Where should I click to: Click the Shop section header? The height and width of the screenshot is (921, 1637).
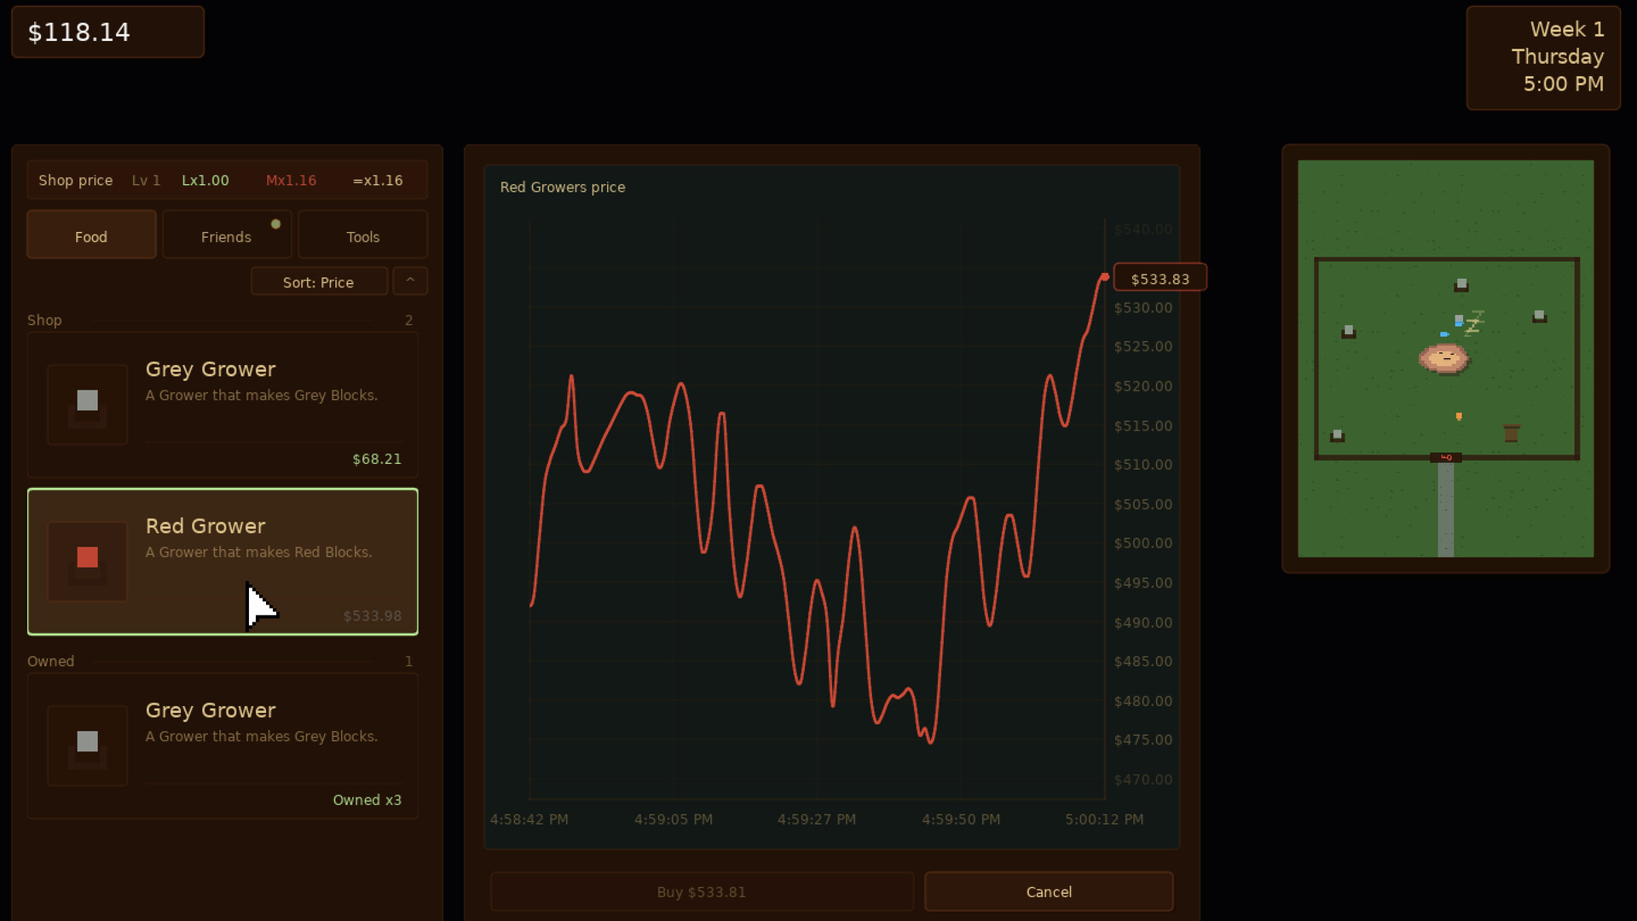[x=44, y=320]
